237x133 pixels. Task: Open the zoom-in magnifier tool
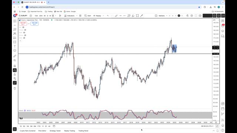pos(15,60)
